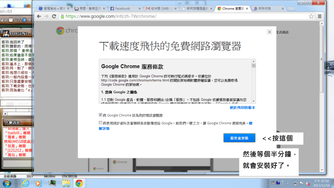Click the 「tsaibill」離開 lobby message
Image resolution: width=334 pixels, height=188 pixels.
(18, 133)
